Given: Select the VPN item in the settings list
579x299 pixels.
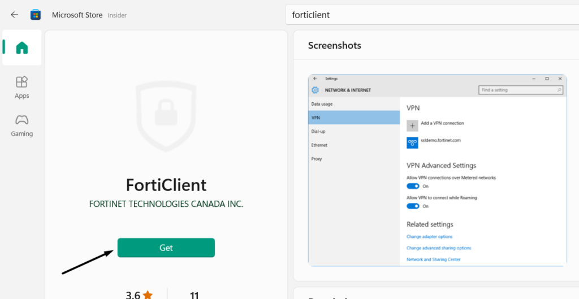Looking at the screenshot, I should tap(355, 118).
